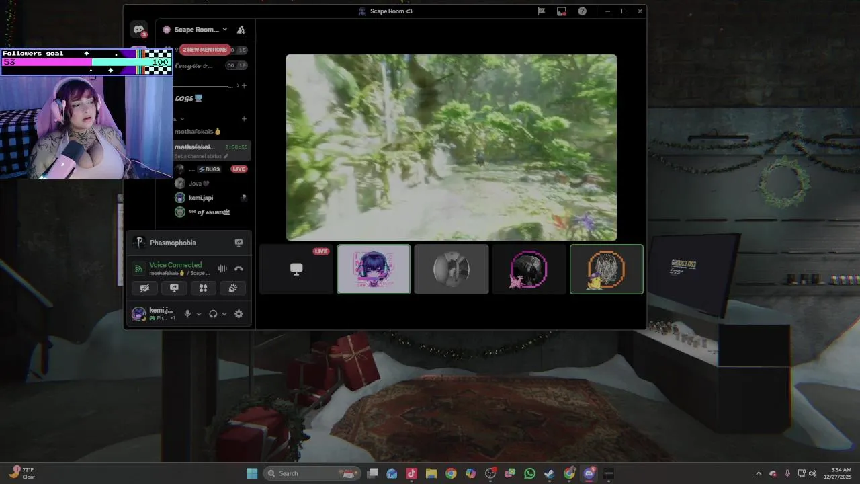Open the Windows Start menu
860x484 pixels.
tap(252, 473)
